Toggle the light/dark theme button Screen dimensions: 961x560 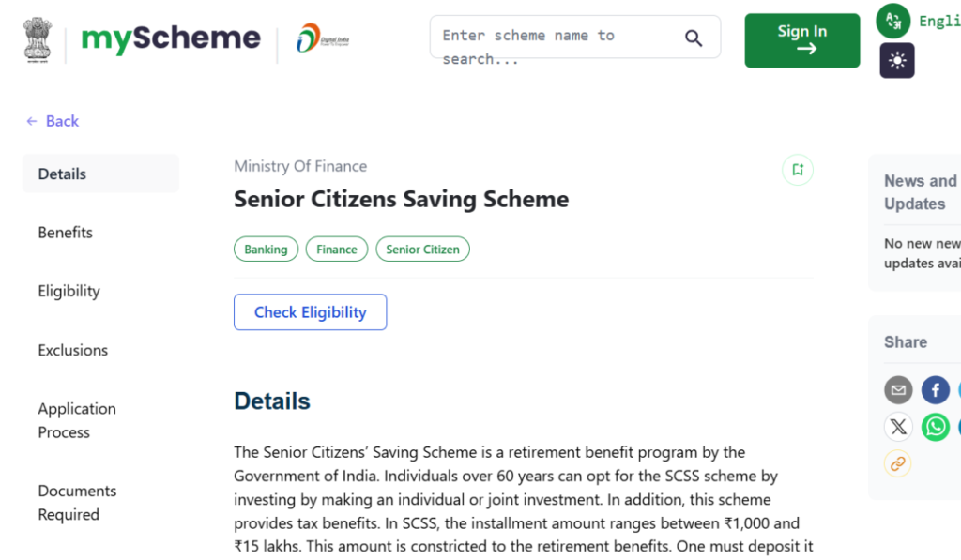pyautogui.click(x=897, y=61)
